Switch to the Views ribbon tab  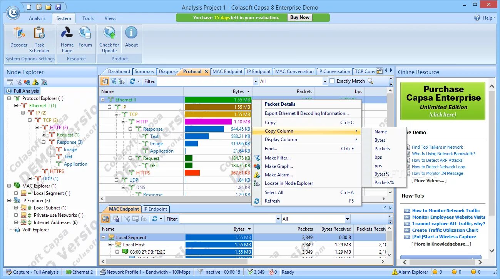(x=110, y=18)
